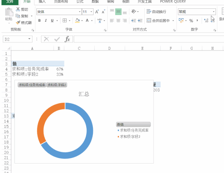
Task: Click the 求和项:字段2 chart field button
Action: coord(57,85)
